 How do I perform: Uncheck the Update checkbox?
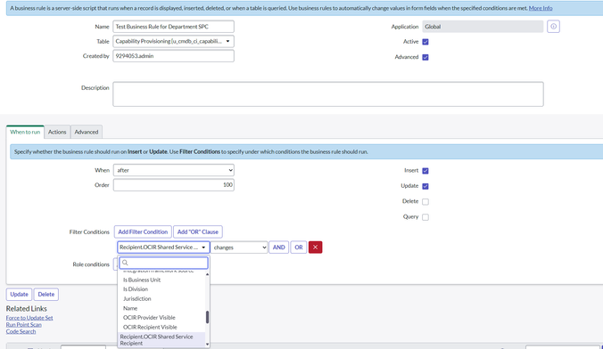click(x=425, y=186)
